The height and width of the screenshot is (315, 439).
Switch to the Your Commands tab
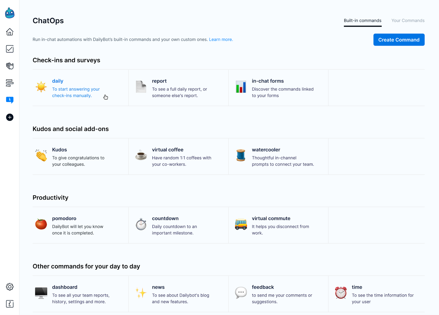point(408,21)
